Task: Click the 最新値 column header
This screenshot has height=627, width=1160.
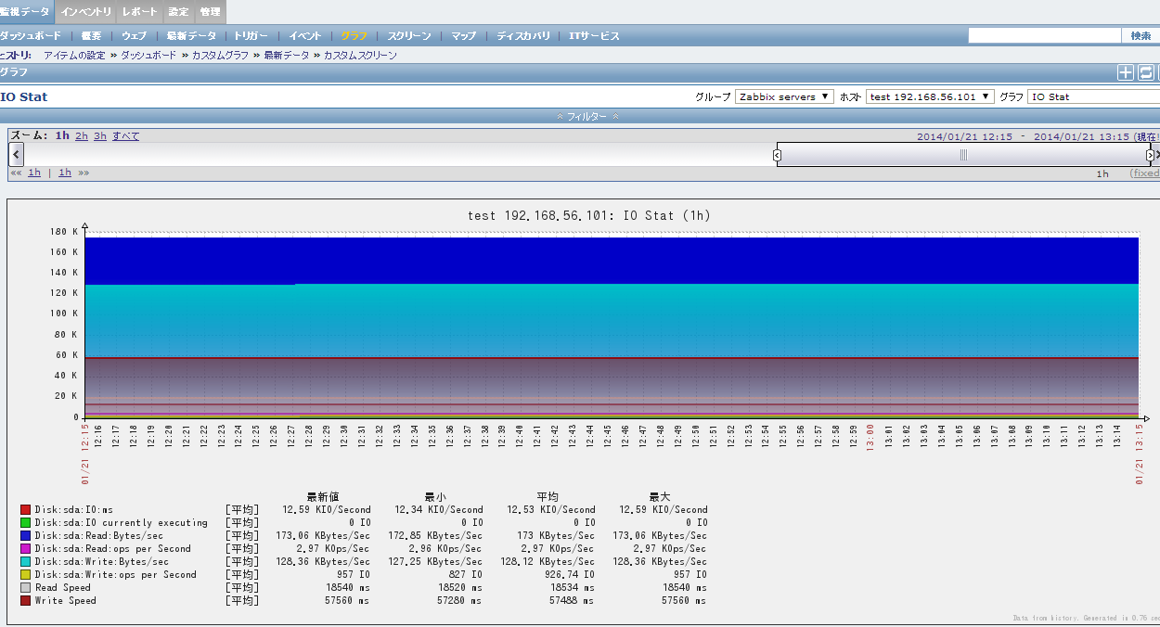Action: [323, 497]
